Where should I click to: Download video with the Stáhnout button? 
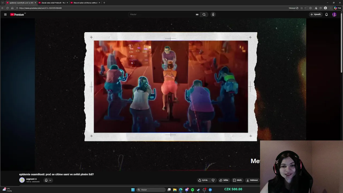point(252,180)
